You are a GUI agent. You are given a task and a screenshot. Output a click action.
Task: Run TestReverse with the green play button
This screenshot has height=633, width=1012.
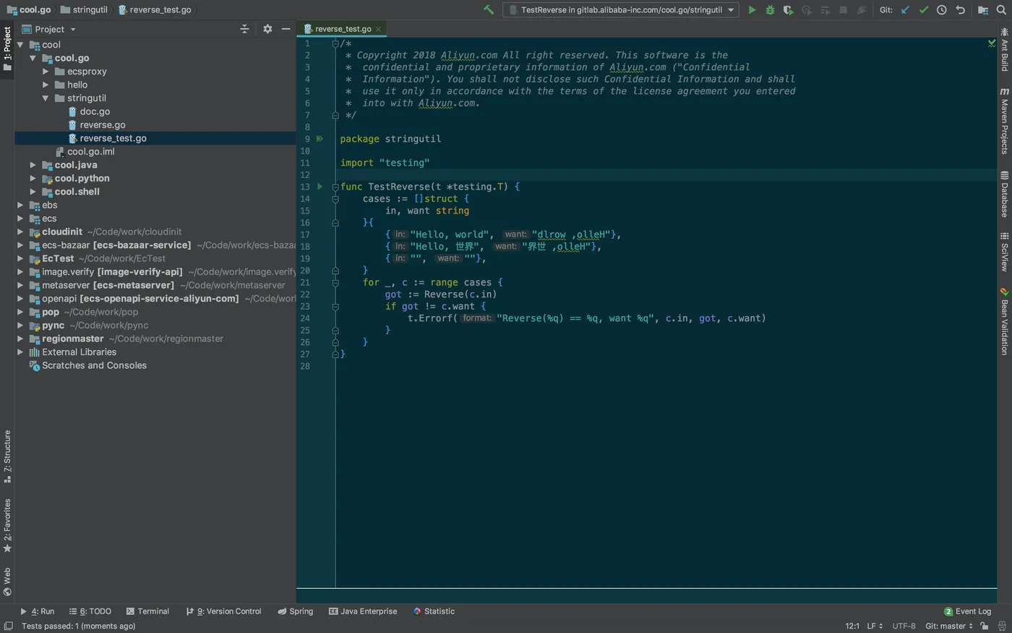coord(752,10)
